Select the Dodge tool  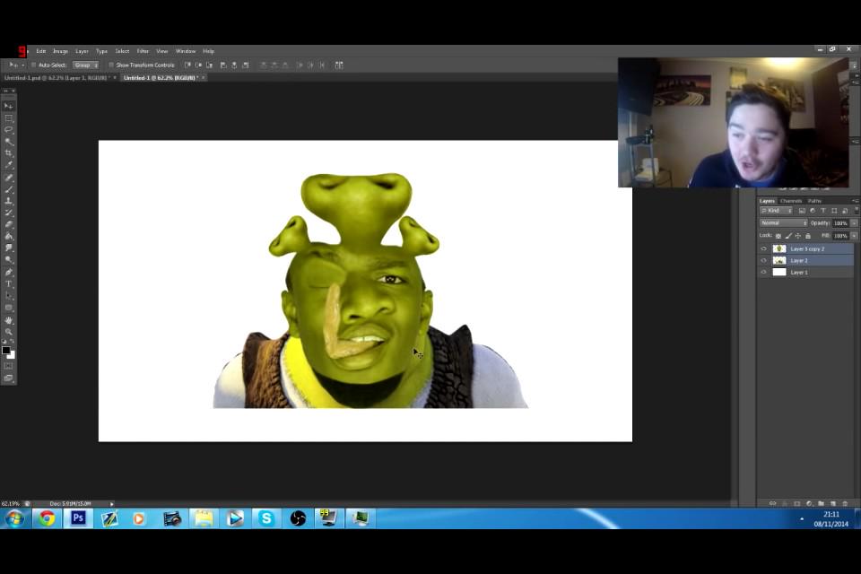9,259
